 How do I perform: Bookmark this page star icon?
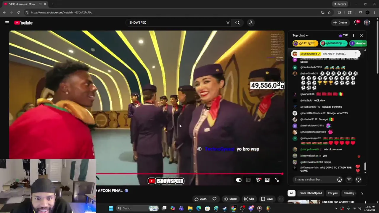[329, 12]
